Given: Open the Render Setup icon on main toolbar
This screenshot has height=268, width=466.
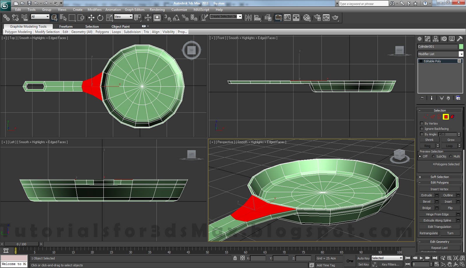Looking at the screenshot, I should click(317, 17).
